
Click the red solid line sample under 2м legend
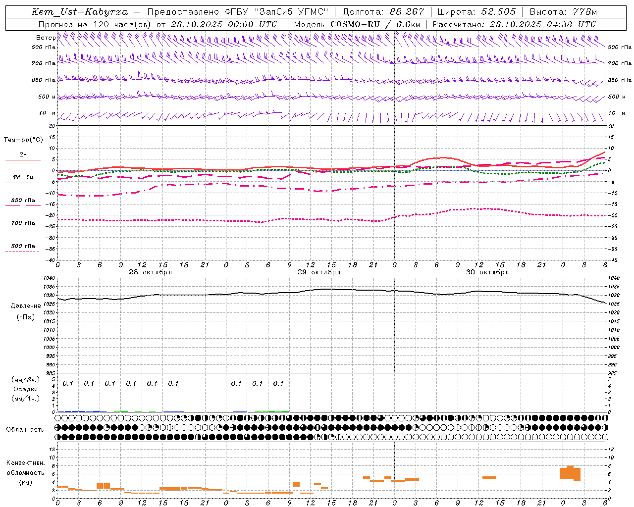point(23,160)
